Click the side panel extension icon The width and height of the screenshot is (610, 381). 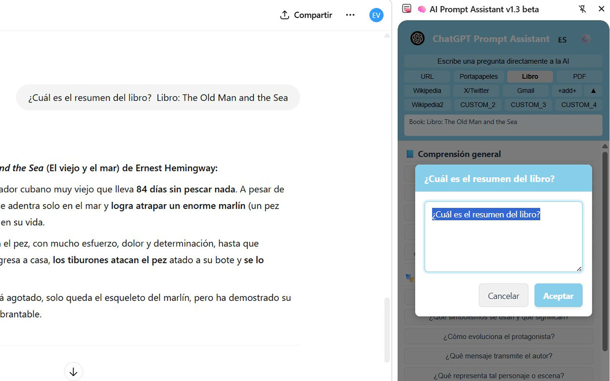407,9
